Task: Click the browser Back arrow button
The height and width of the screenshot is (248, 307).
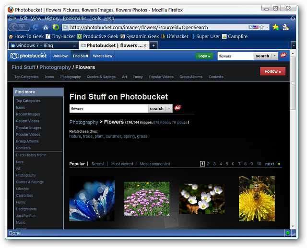Action: click(x=14, y=27)
